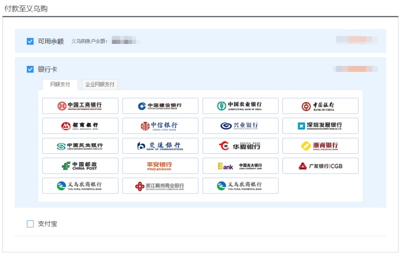The height and width of the screenshot is (256, 417).
Task: Click the 义乌购账户余额 label
Action: [89, 42]
